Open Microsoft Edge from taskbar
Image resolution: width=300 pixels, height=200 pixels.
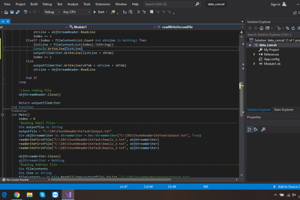[x=4, y=195]
